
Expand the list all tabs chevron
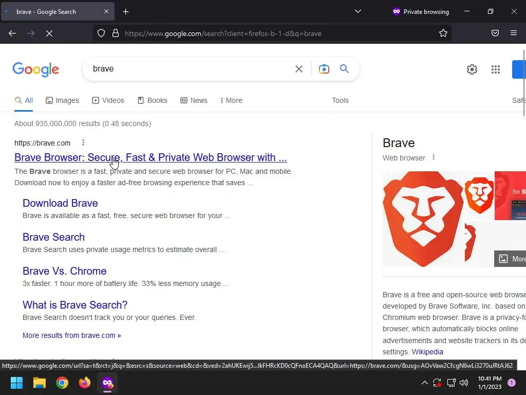(x=358, y=11)
